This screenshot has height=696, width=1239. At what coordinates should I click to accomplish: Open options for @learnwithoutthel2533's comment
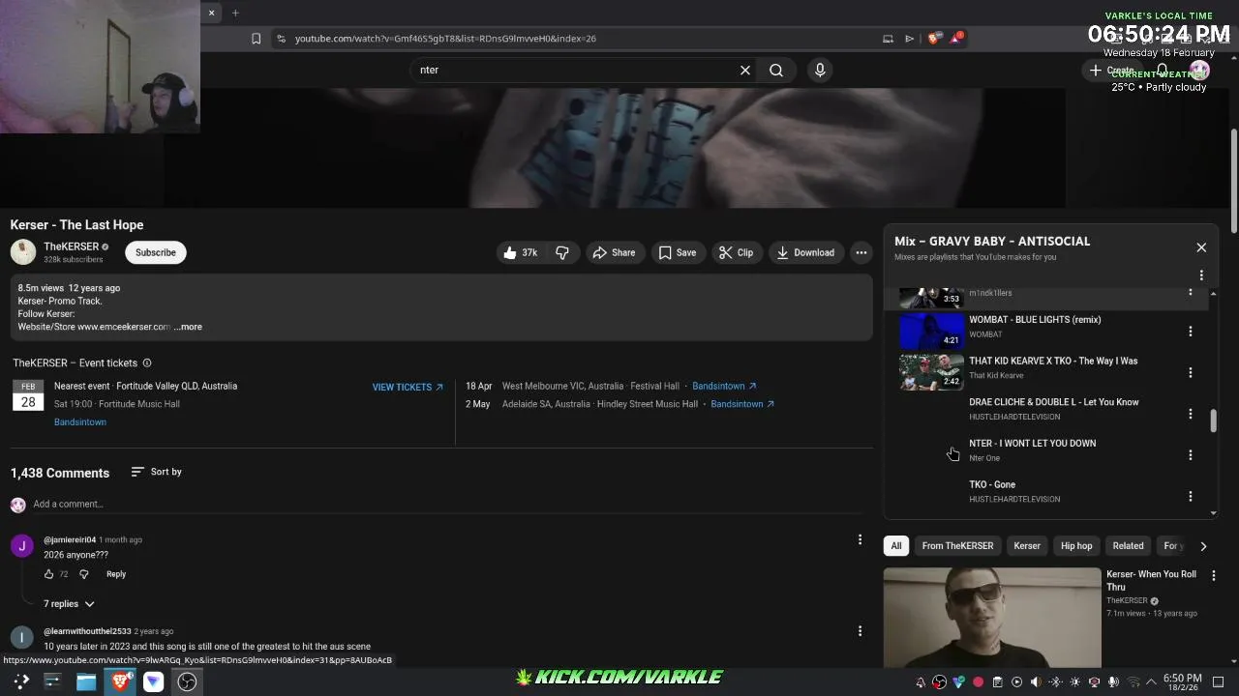coord(860,631)
